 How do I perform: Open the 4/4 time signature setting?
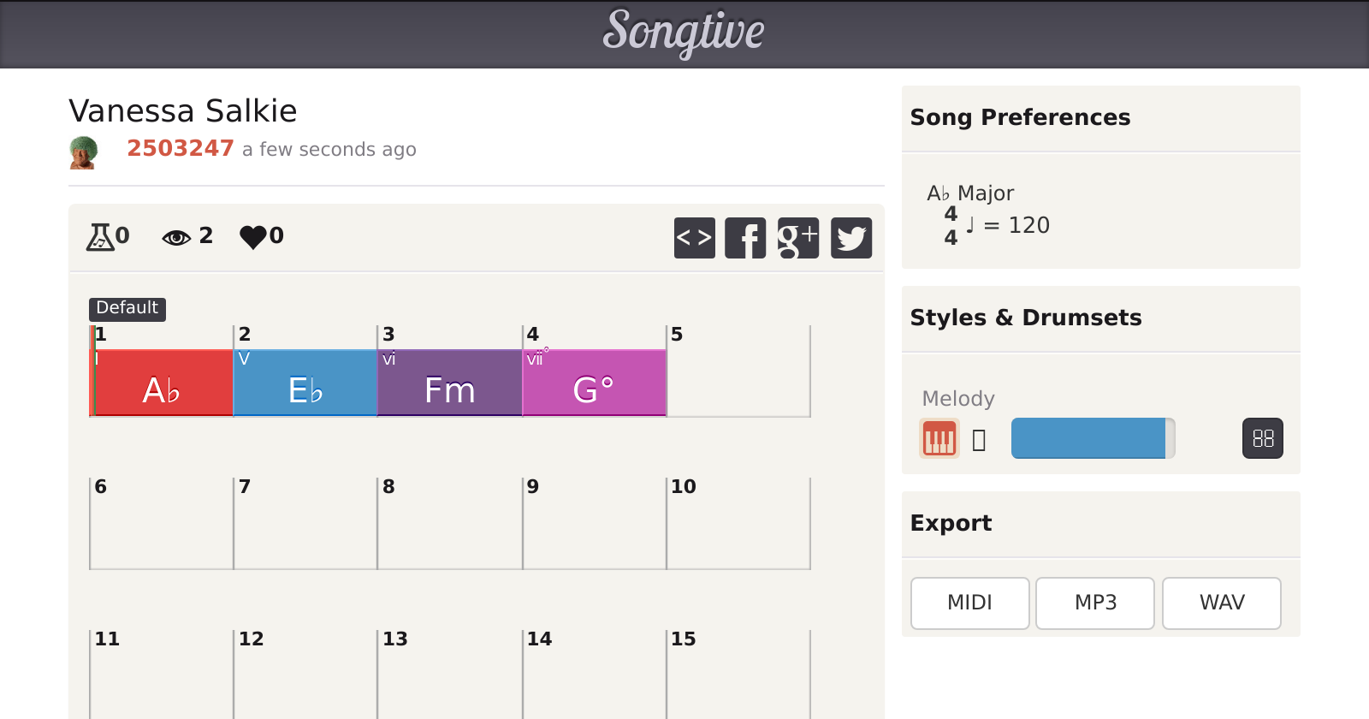tap(948, 225)
